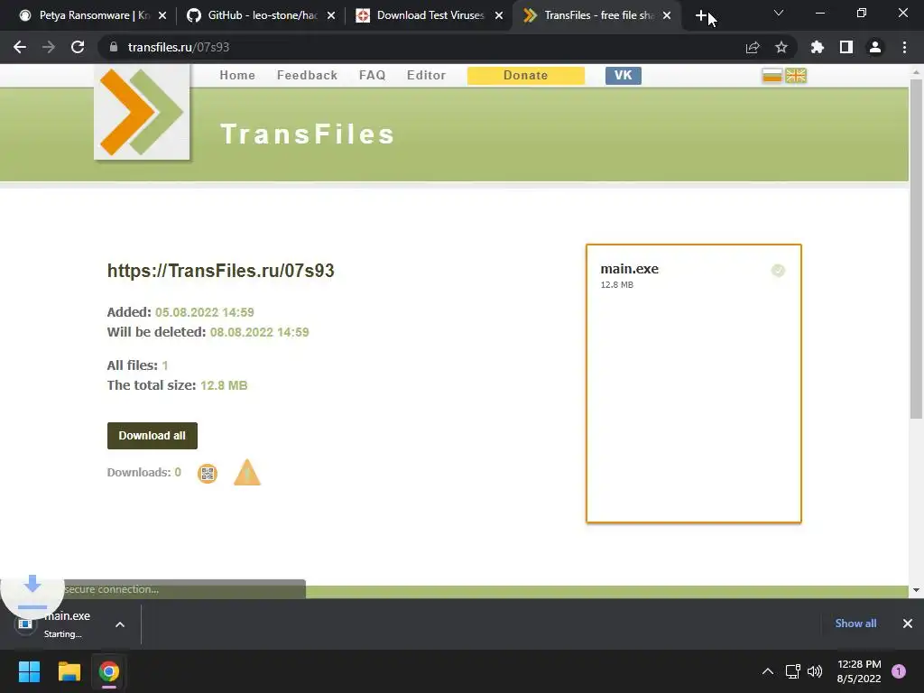Close the Petya Ransomware tab
The width and height of the screenshot is (924, 693).
tap(162, 15)
